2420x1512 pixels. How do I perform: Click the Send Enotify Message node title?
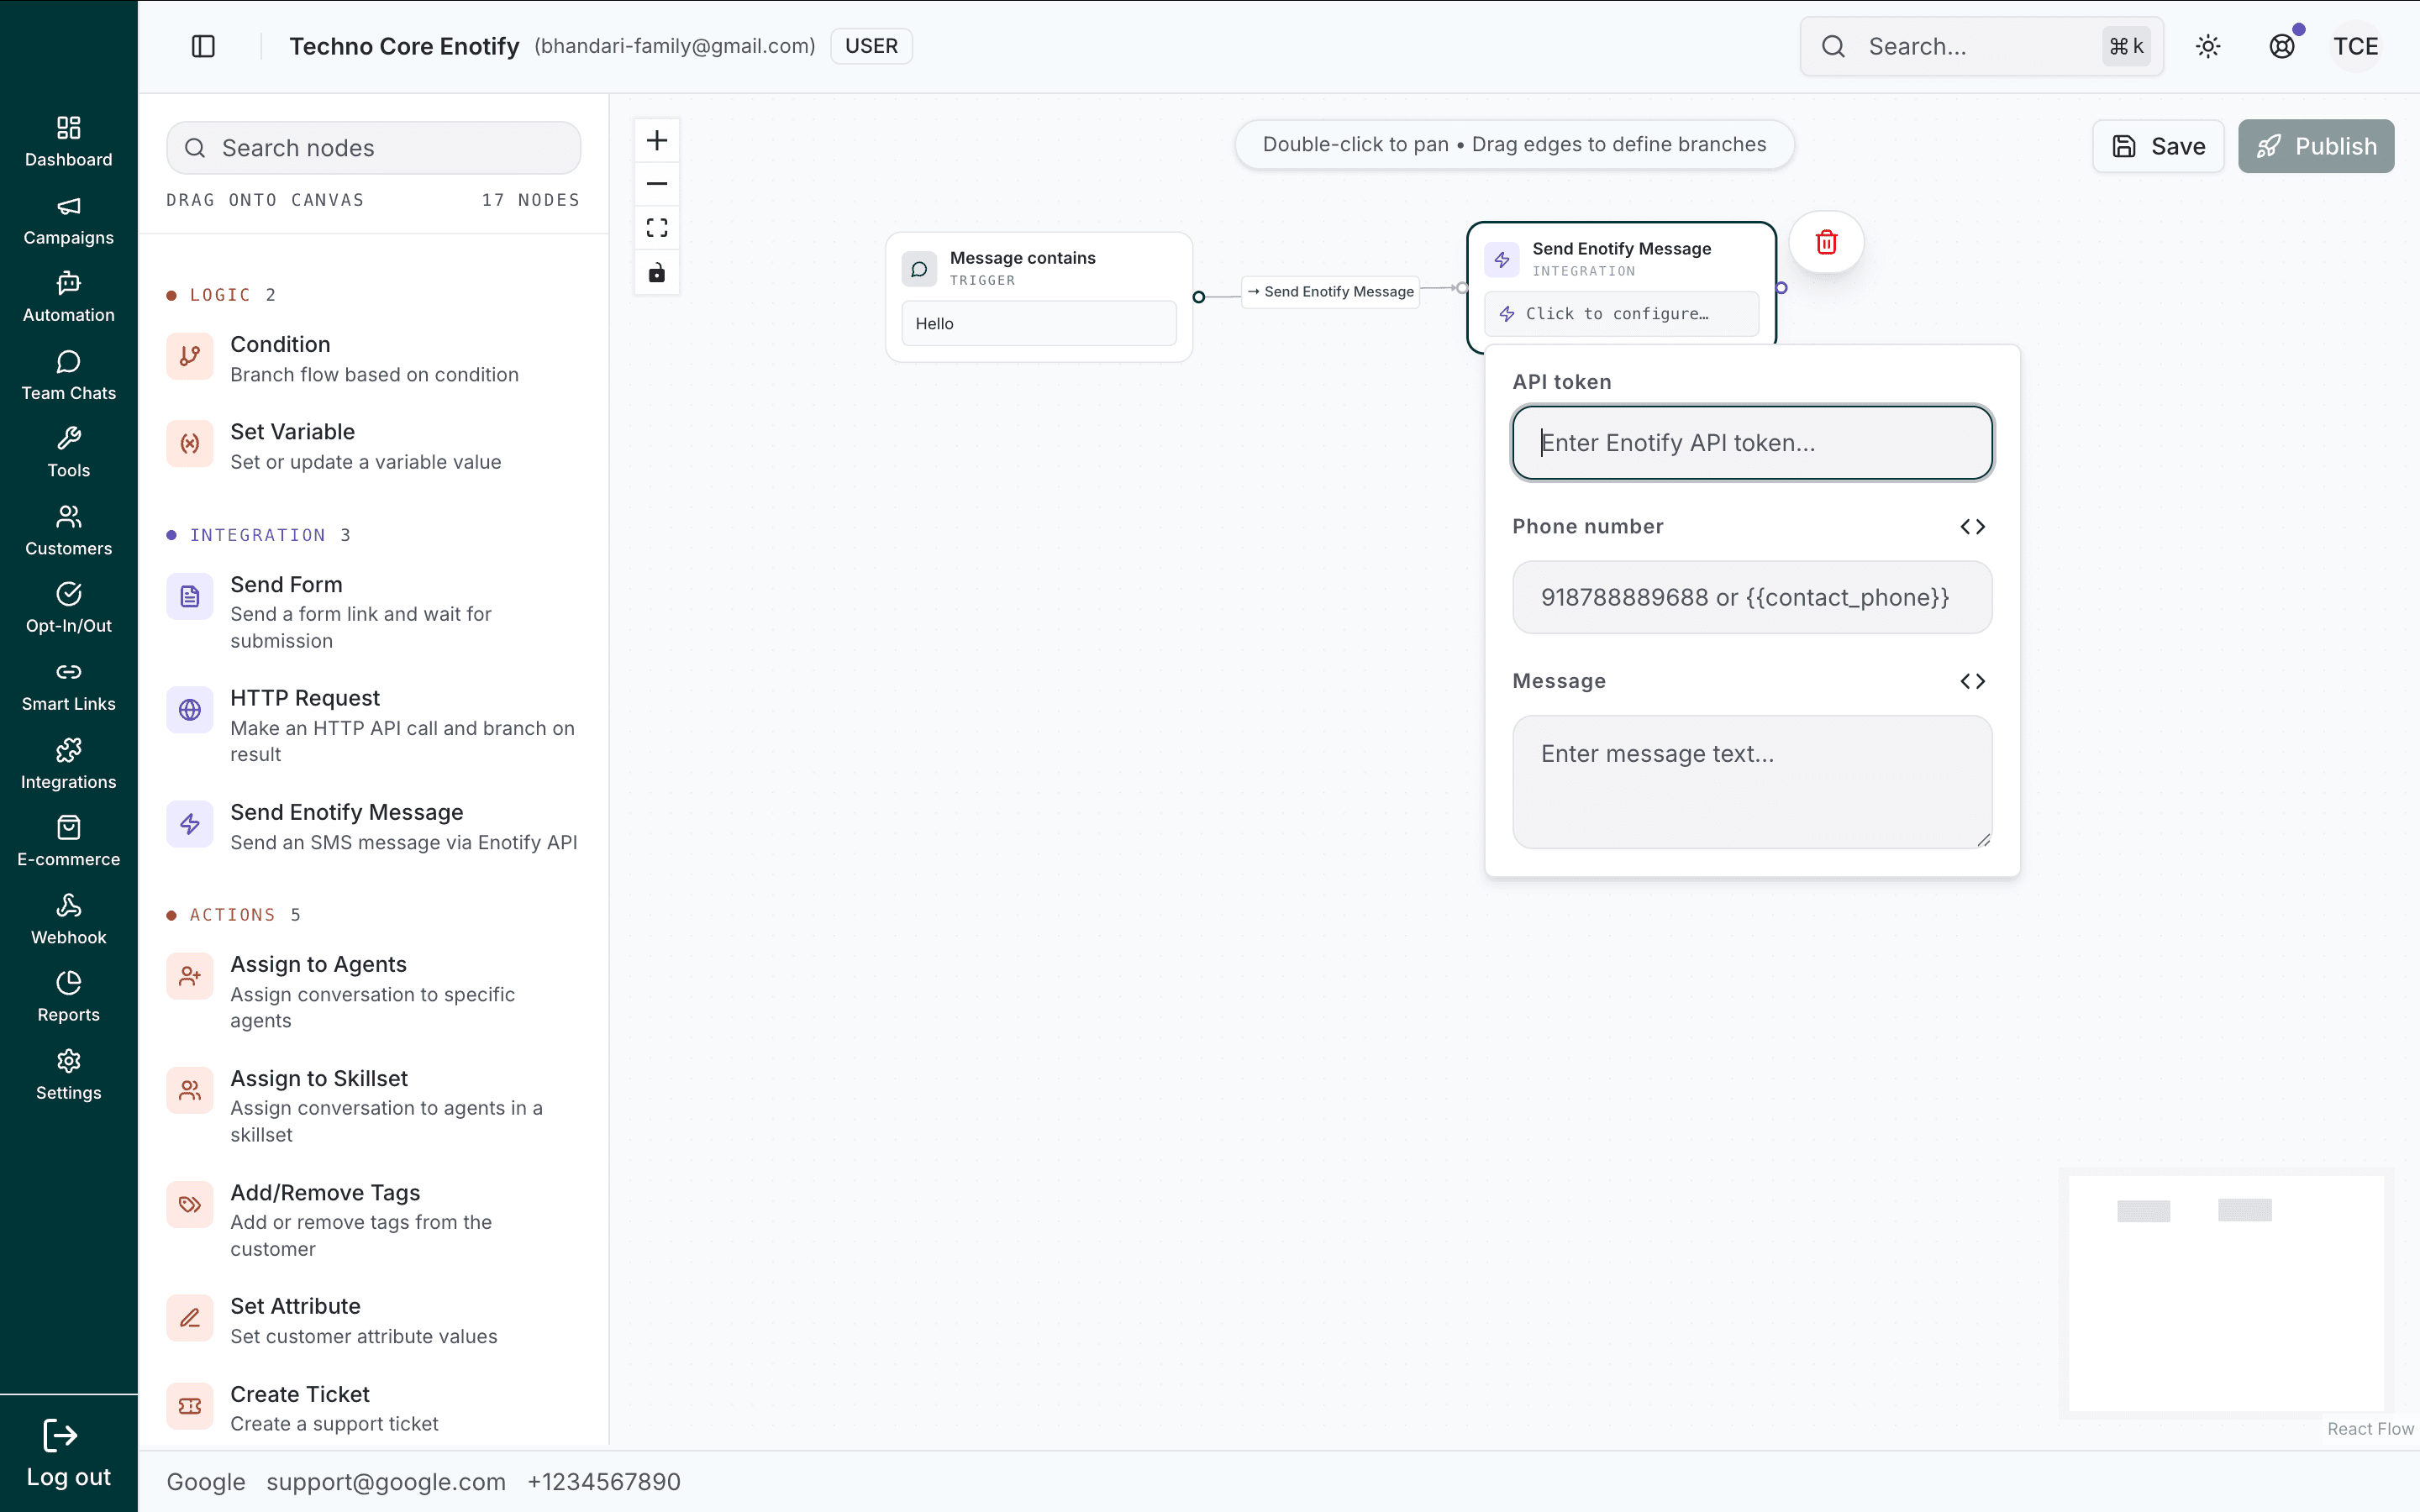pyautogui.click(x=1621, y=249)
